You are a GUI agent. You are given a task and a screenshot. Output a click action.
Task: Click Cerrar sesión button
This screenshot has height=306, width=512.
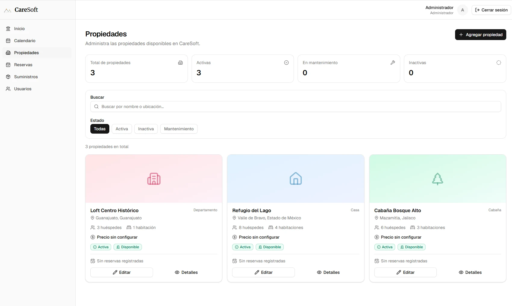click(x=491, y=10)
